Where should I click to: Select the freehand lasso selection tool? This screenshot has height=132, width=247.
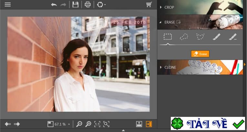184,37
